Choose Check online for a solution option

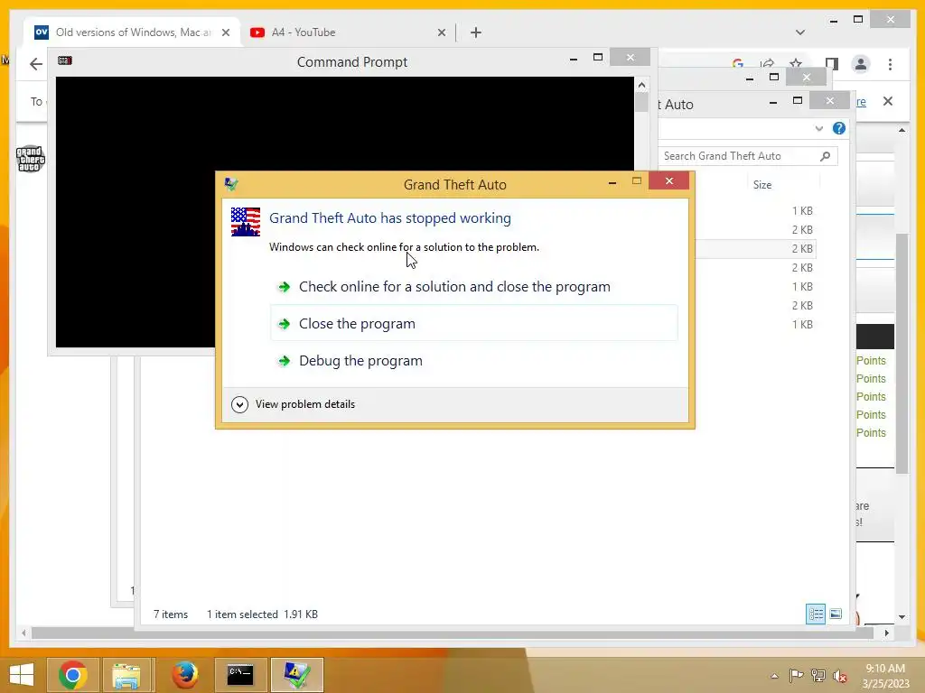(473, 287)
